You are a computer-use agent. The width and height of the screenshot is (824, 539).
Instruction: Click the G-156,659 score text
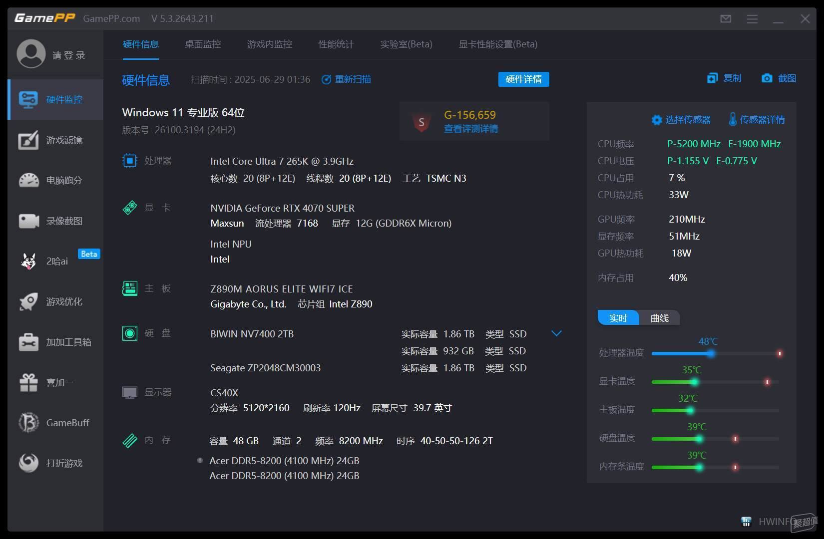(x=470, y=115)
